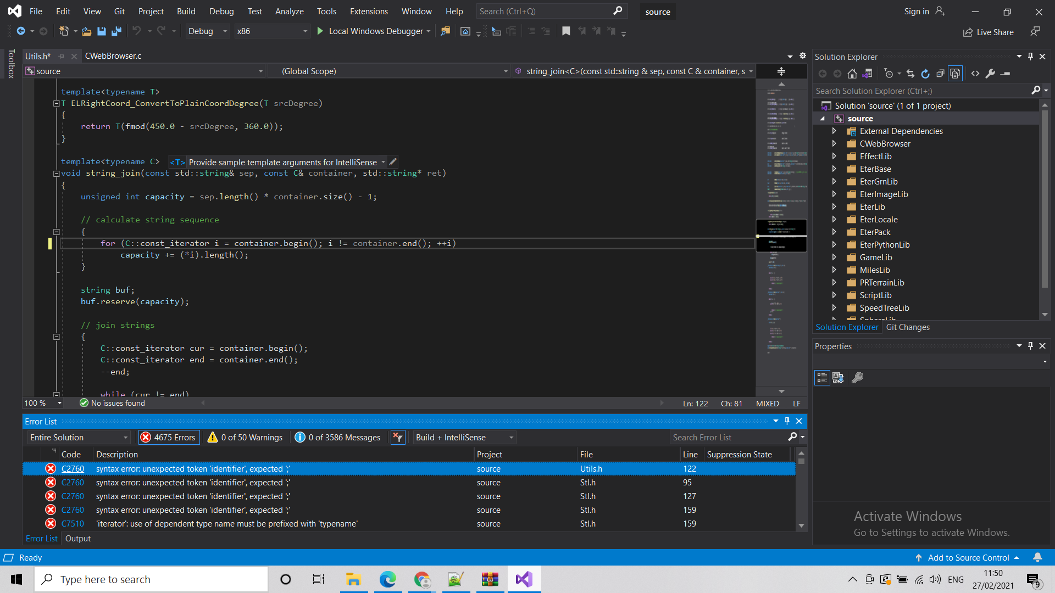The height and width of the screenshot is (593, 1055).
Task: Switch to the CWebBrowser.c tab
Action: 113,56
